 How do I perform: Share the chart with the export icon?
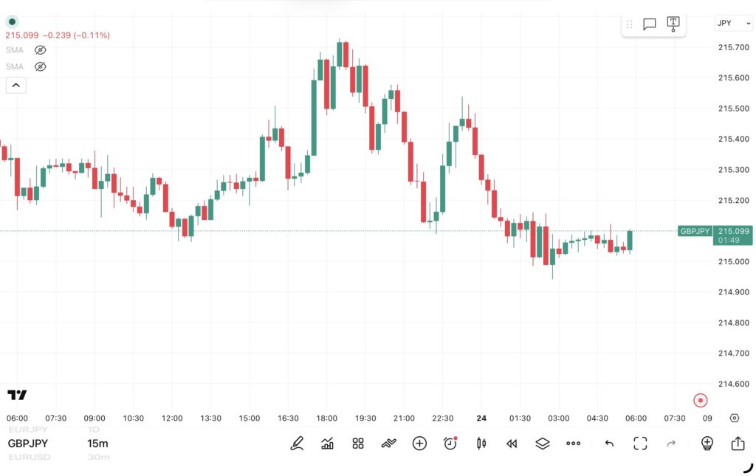[739, 443]
